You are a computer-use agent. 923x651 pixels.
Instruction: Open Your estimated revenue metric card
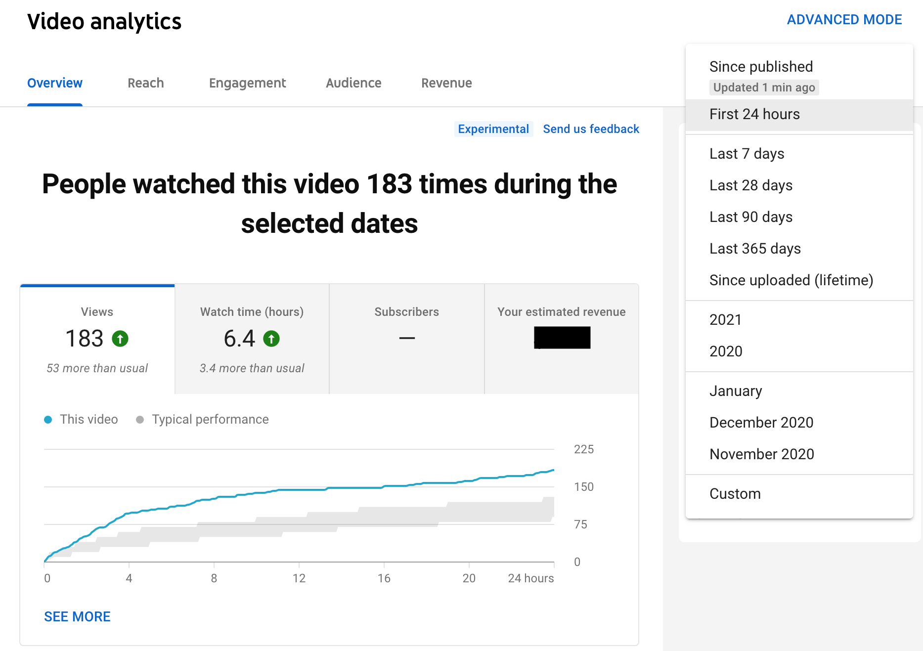[x=561, y=339]
